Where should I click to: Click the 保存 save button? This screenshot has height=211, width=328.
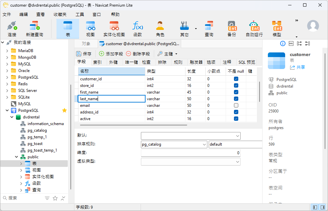[84, 54]
